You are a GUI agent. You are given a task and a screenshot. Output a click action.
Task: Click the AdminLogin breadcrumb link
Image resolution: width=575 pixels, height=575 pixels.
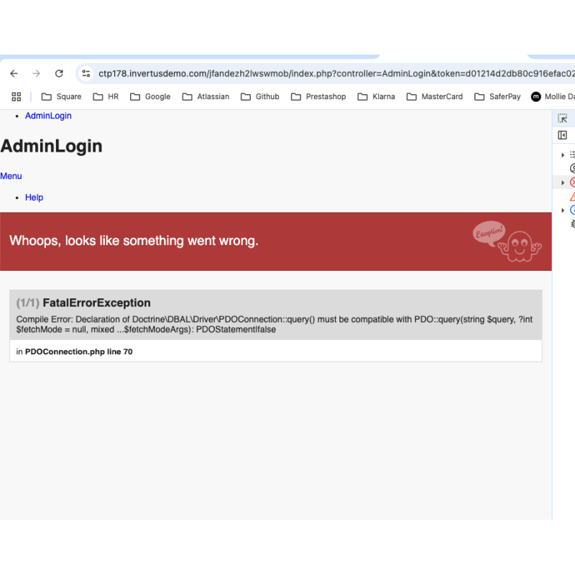pos(48,116)
